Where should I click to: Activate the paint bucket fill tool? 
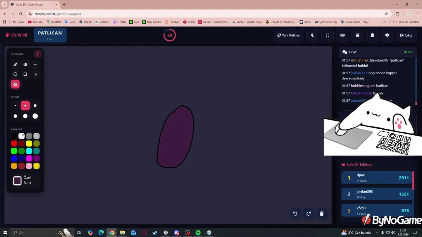pos(15,84)
